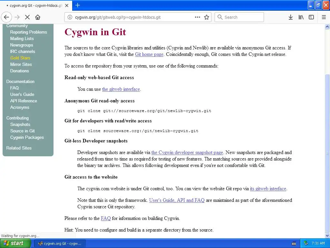Open its gitweb interface link
This screenshot has height=248, width=330.
(268, 189)
